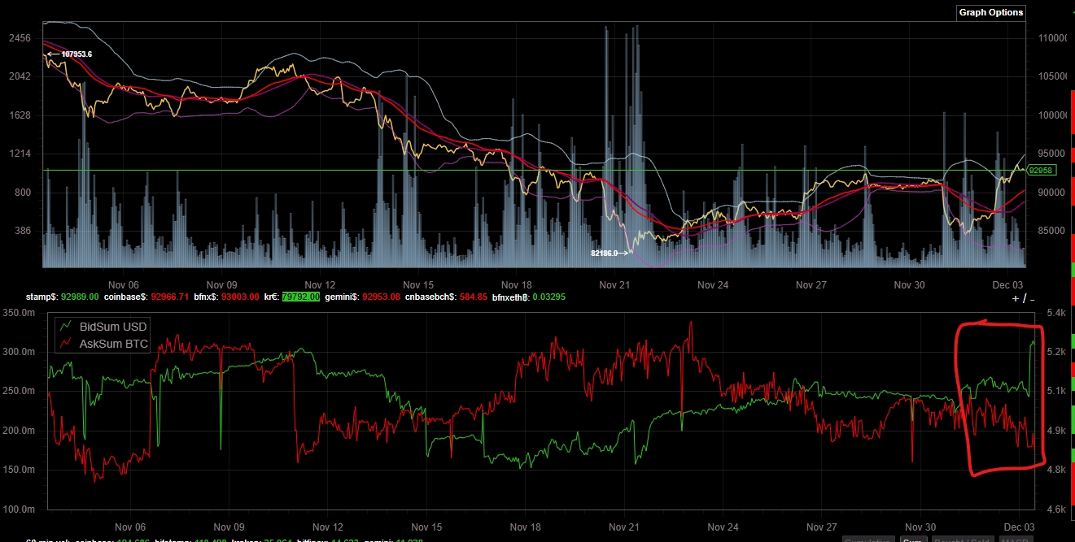Click the 5.2k axis label
Image resolution: width=1075 pixels, height=542 pixels.
point(1056,352)
